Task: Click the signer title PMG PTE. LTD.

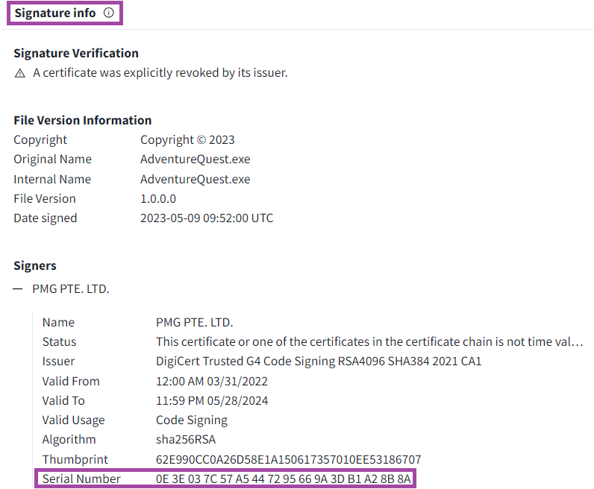Action: (71, 288)
